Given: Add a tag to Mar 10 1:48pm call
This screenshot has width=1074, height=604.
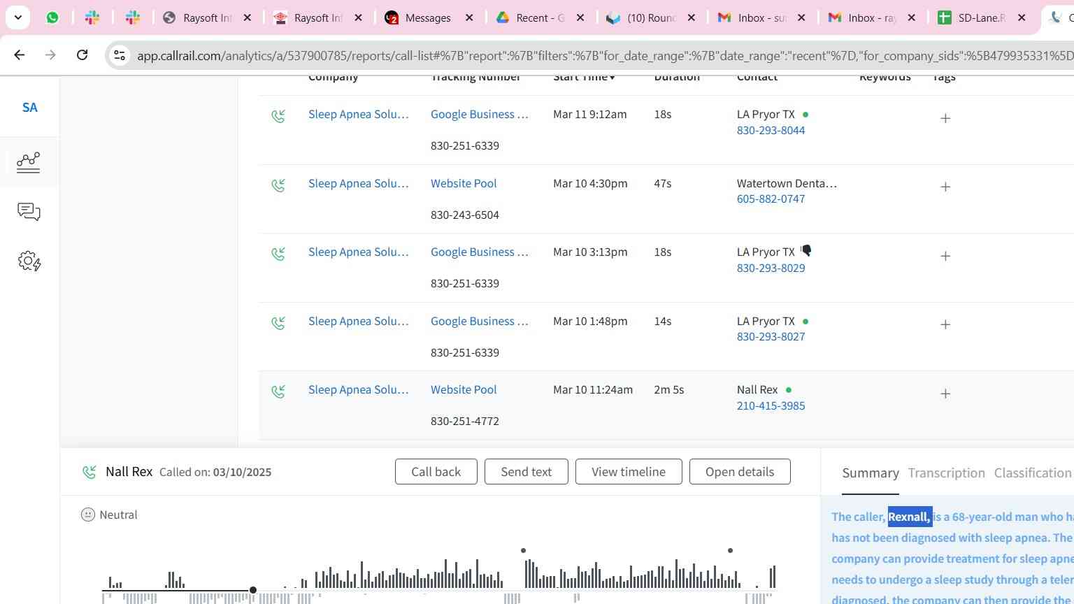Looking at the screenshot, I should click(x=945, y=324).
